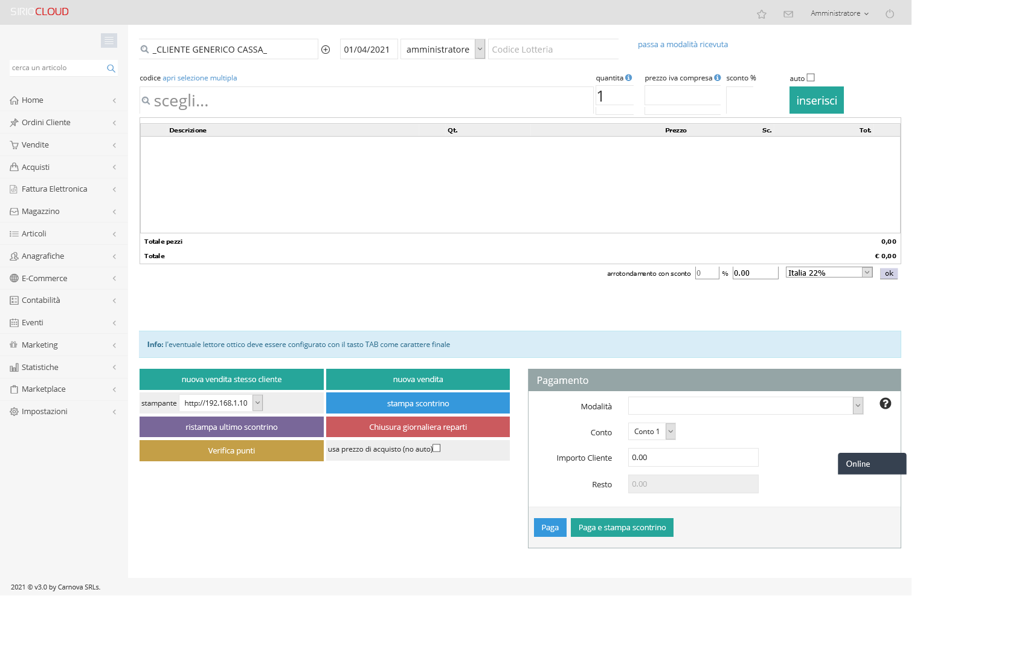Click the plus icon to add a customer
Screen dimensions: 1013x662
click(x=326, y=50)
